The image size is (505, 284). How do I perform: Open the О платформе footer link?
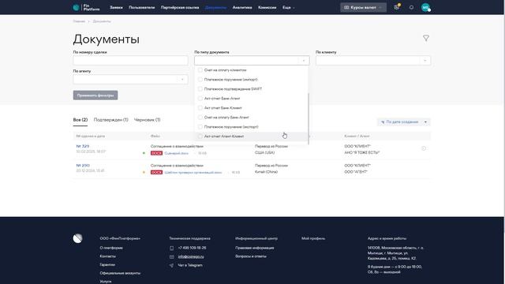[x=111, y=248]
